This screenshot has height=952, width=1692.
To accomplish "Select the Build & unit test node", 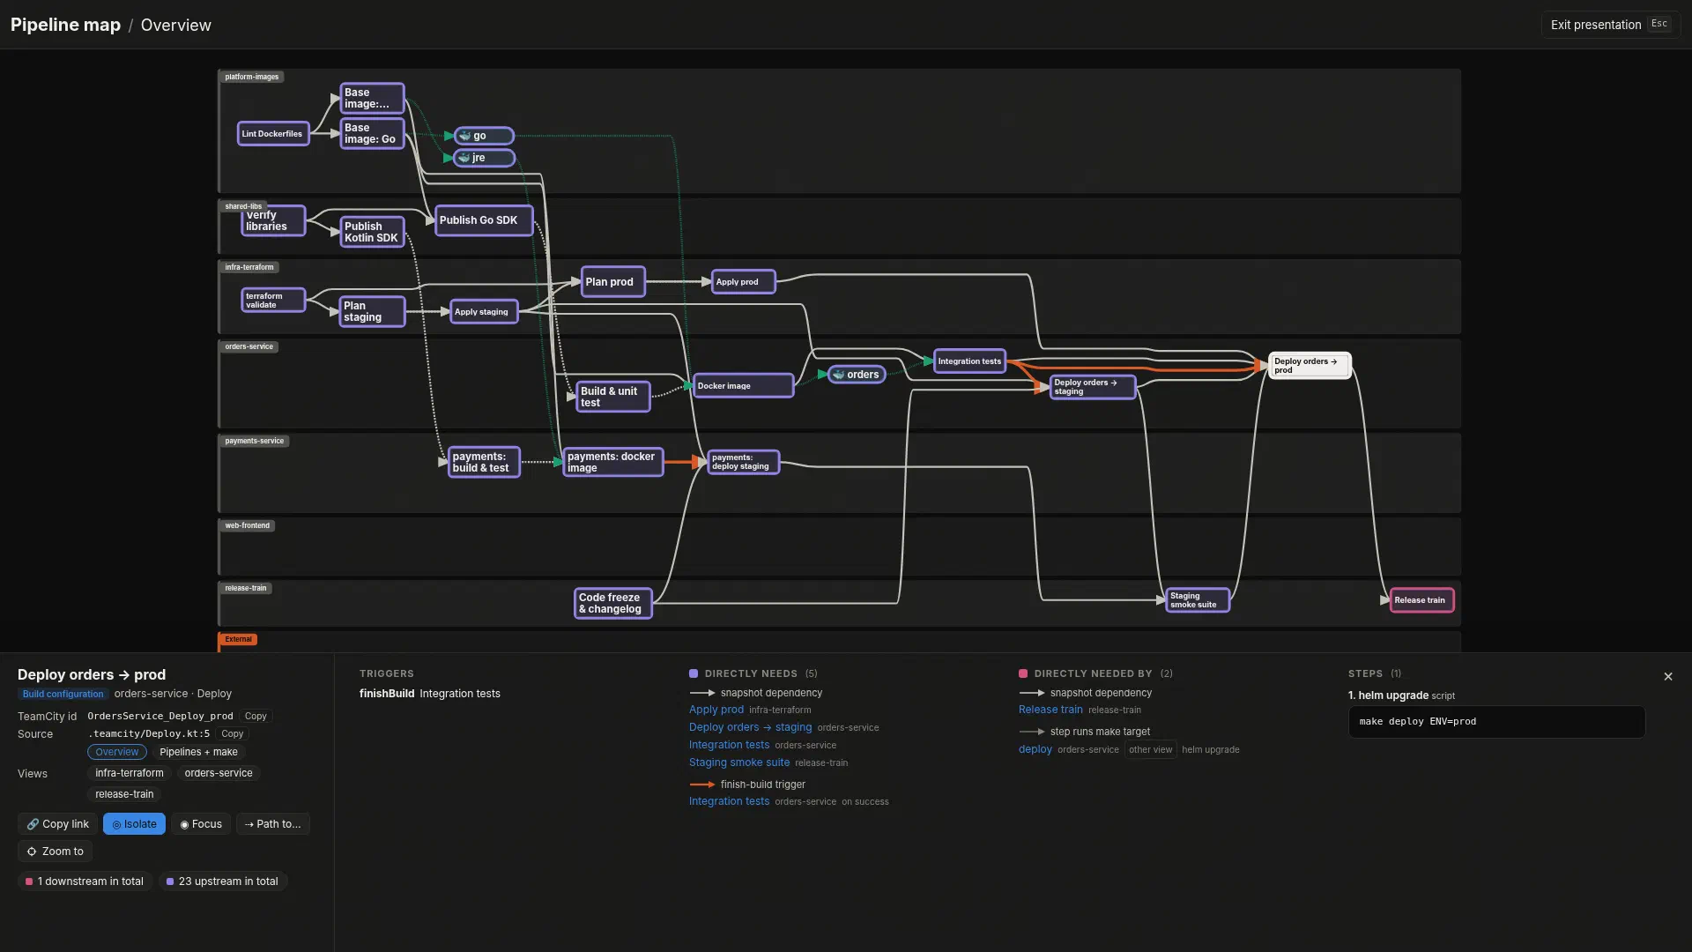I will click(x=613, y=397).
